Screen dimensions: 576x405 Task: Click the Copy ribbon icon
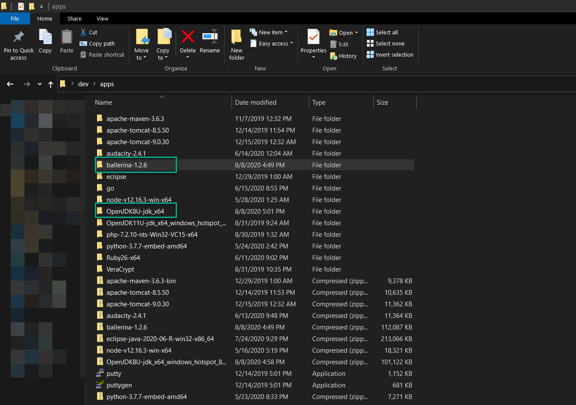(x=45, y=36)
